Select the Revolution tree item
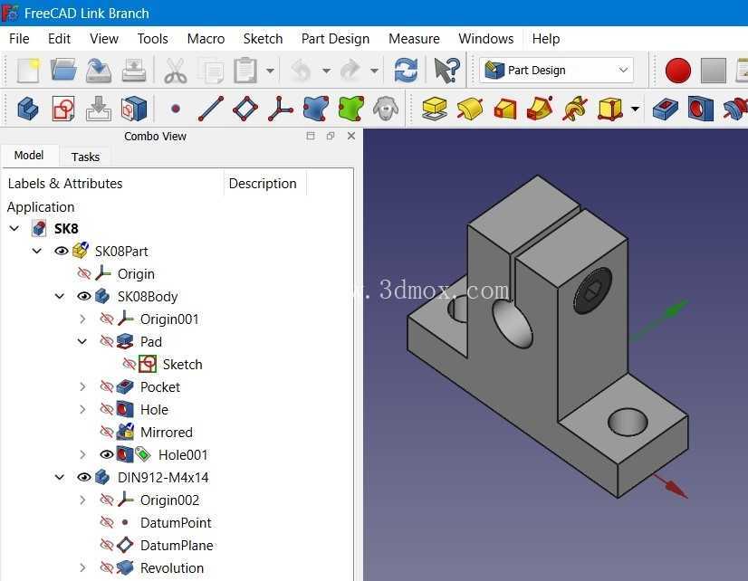This screenshot has width=748, height=581. tap(172, 567)
